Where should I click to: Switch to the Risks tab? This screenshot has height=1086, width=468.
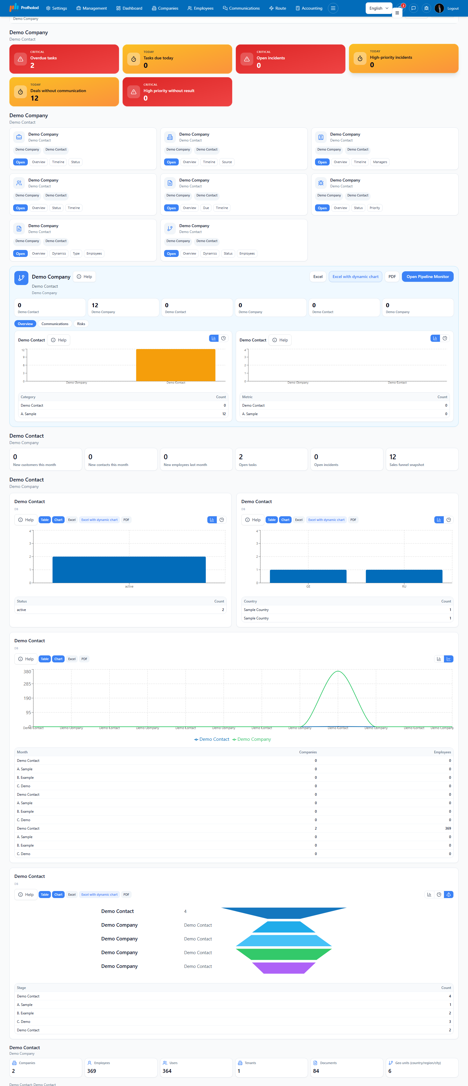pos(81,324)
